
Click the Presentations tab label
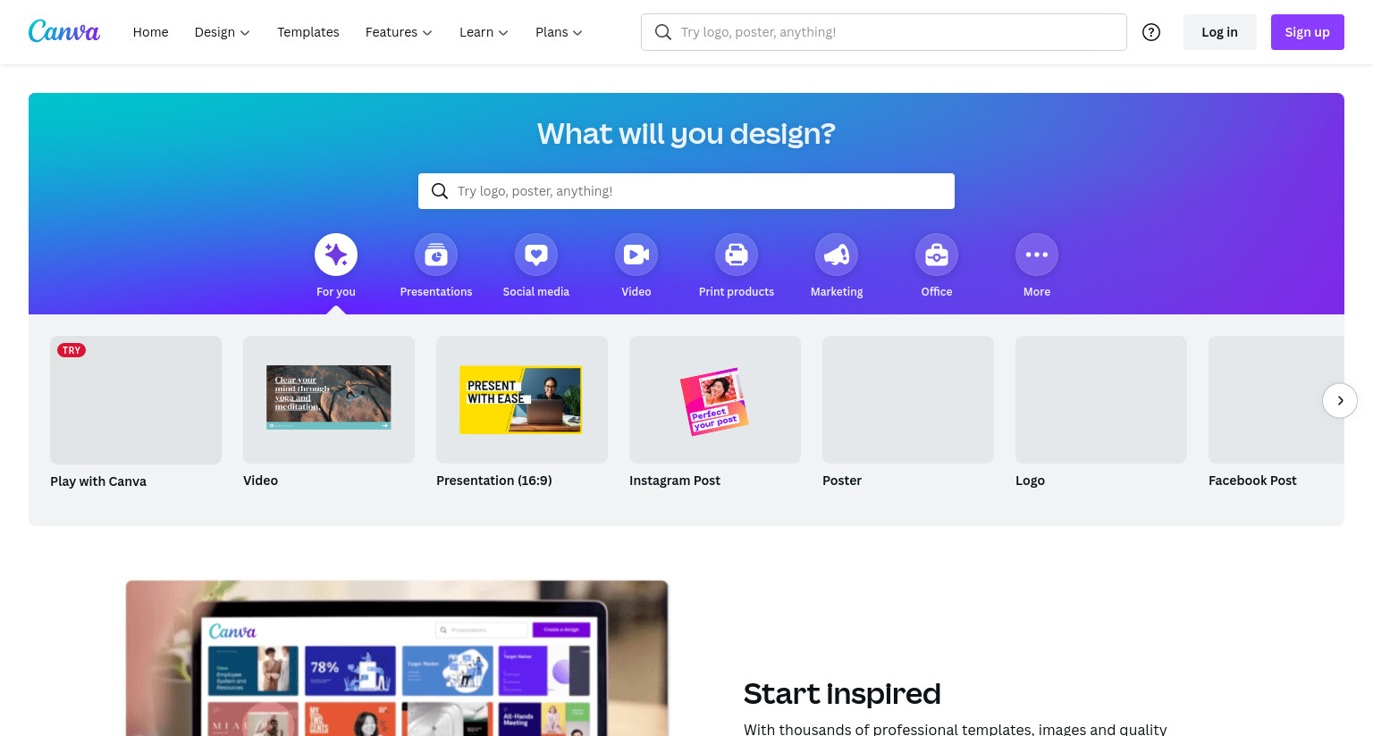(x=436, y=292)
